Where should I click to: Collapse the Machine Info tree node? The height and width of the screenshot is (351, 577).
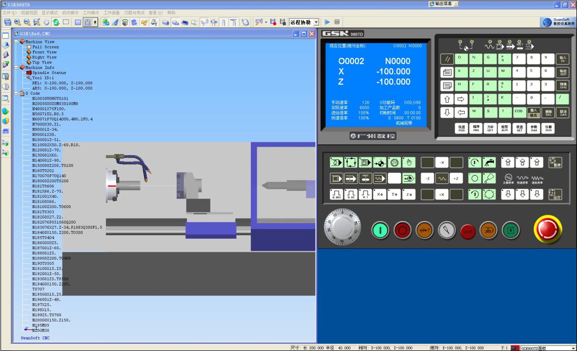16,67
